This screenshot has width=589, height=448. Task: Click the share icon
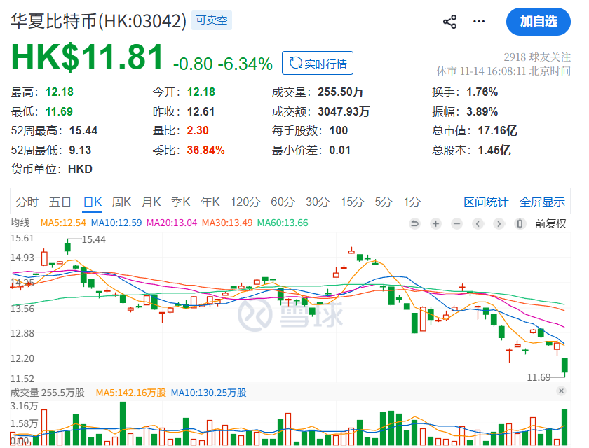449,22
